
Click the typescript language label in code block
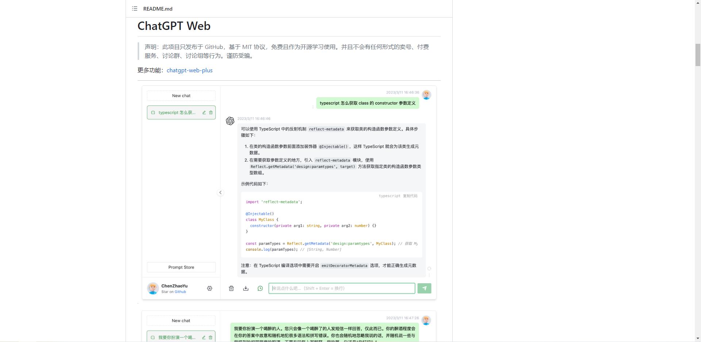point(390,196)
